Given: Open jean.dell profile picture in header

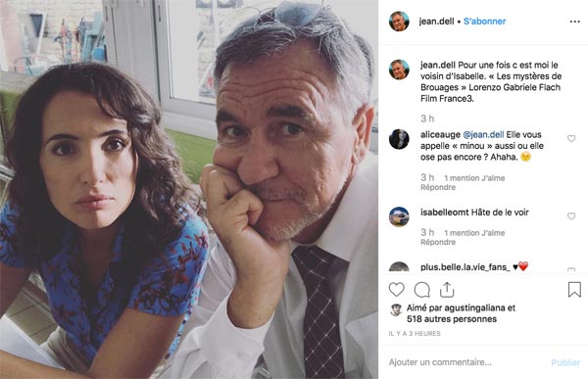Looking at the screenshot, I should pos(399,22).
